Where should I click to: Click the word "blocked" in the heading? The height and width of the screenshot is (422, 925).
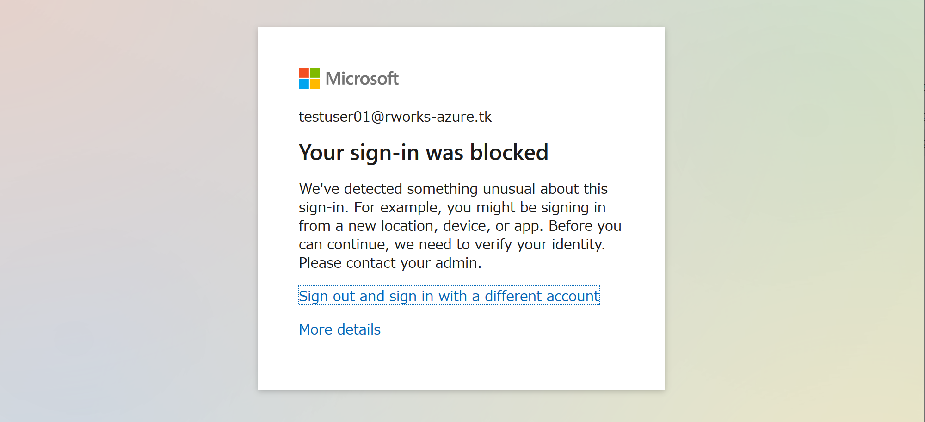pyautogui.click(x=509, y=153)
